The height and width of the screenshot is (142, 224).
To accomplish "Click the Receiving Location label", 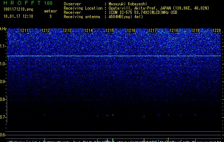I will [x=83, y=8].
